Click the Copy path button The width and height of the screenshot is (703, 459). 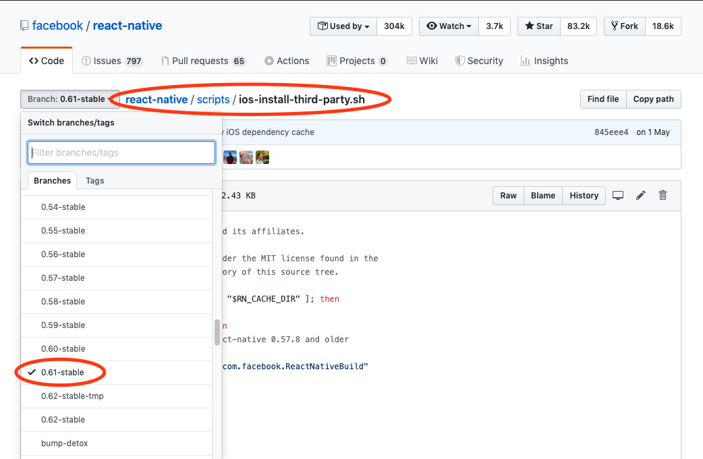pos(653,99)
